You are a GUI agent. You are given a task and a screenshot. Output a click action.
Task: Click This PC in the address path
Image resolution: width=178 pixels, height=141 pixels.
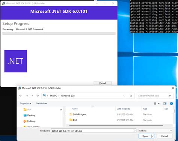[x=53, y=96]
